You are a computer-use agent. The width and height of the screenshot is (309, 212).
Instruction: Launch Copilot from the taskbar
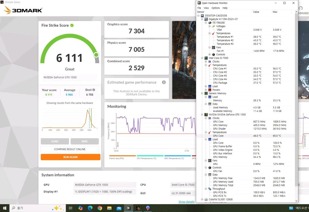point(80,208)
